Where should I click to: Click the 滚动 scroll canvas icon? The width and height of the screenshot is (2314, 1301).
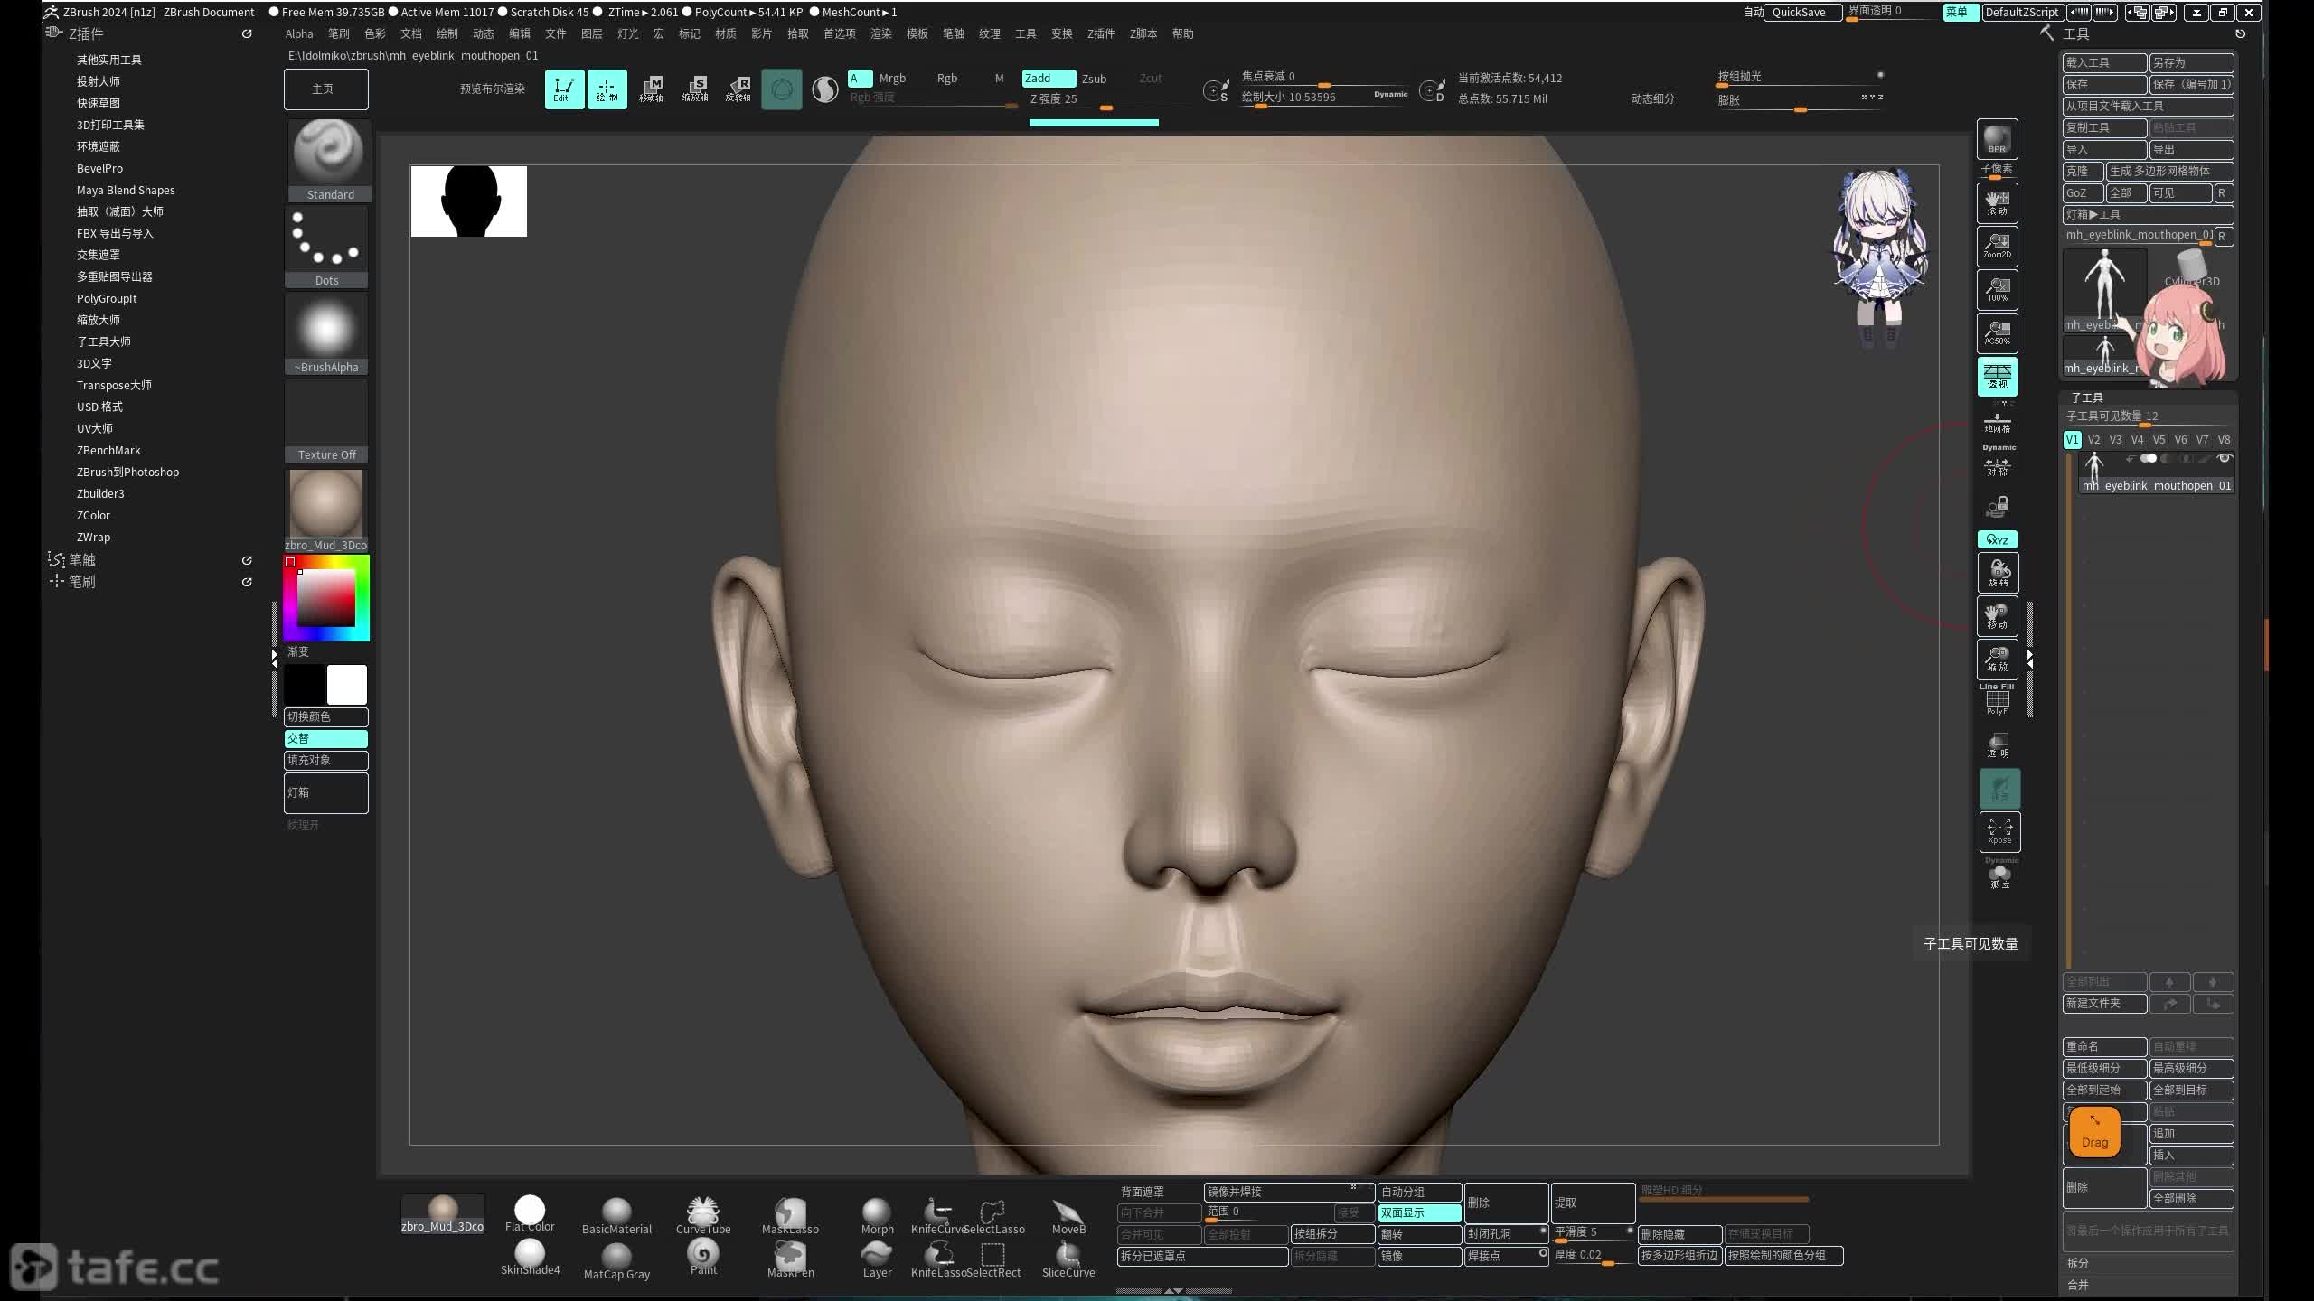[1997, 203]
